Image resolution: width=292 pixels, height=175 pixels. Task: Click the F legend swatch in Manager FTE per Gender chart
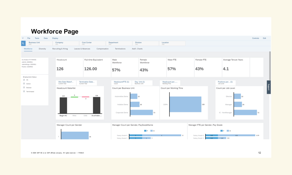221,131
